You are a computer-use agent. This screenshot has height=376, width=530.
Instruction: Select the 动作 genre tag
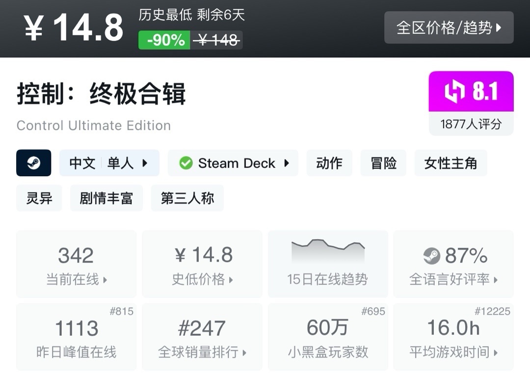329,163
